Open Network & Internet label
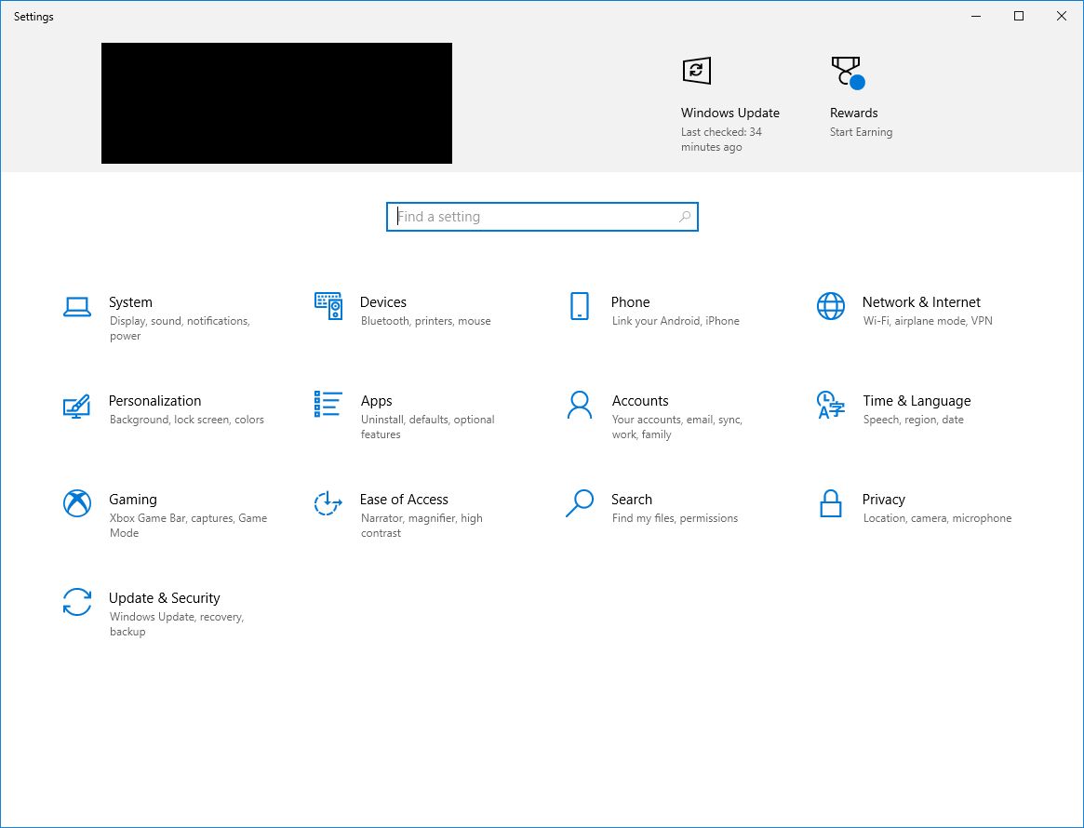This screenshot has height=828, width=1084. coord(921,302)
